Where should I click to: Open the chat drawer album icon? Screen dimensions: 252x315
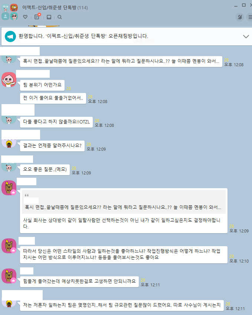tap(49, 17)
